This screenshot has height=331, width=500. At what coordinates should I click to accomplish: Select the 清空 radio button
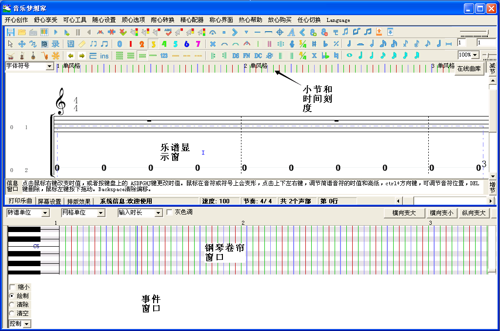(12, 313)
